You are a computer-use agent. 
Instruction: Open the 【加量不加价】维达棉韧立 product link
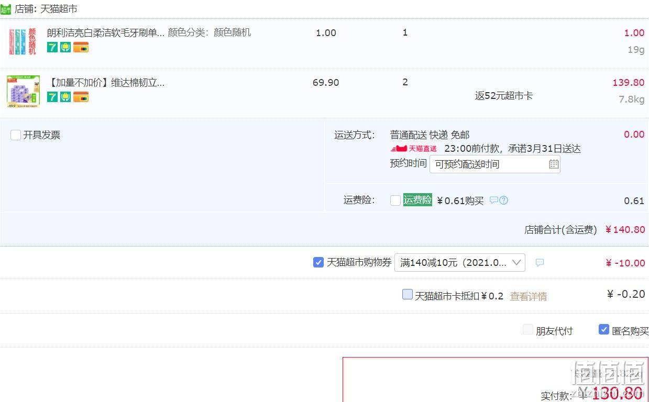[106, 83]
